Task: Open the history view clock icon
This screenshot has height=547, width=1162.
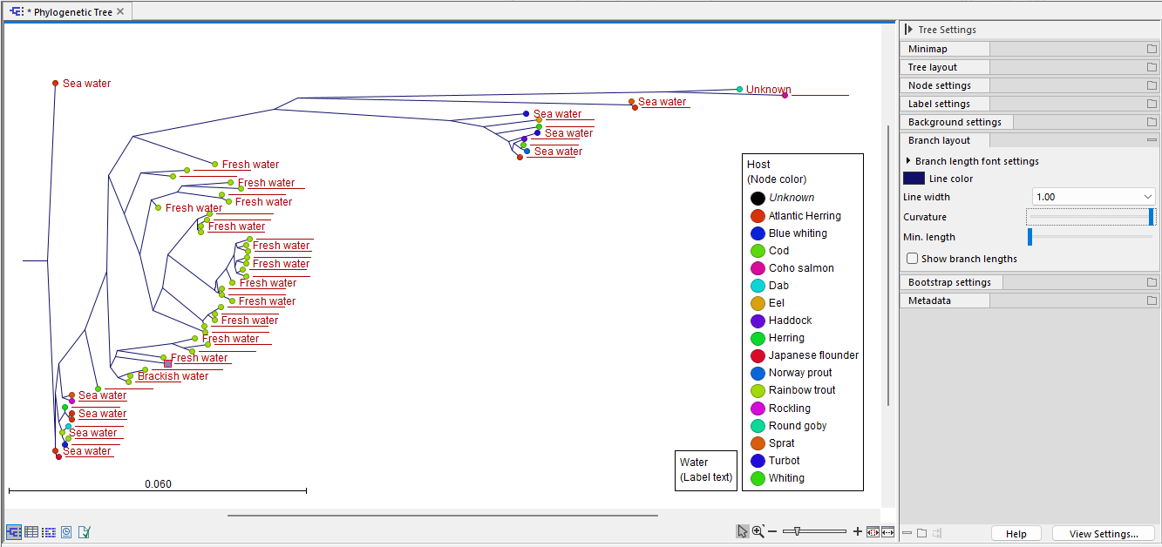Action: pos(65,531)
